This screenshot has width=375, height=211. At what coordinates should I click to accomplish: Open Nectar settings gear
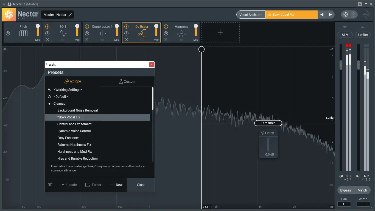345,15
